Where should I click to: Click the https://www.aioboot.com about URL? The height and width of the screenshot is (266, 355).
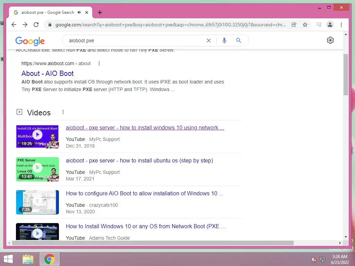(56, 63)
